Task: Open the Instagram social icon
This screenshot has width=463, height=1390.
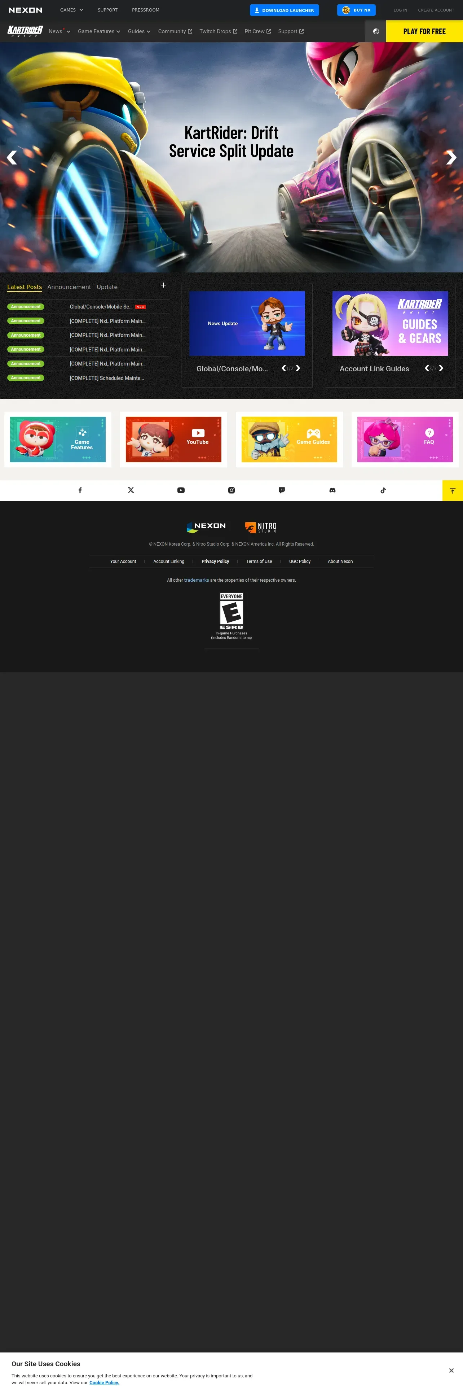Action: [231, 490]
